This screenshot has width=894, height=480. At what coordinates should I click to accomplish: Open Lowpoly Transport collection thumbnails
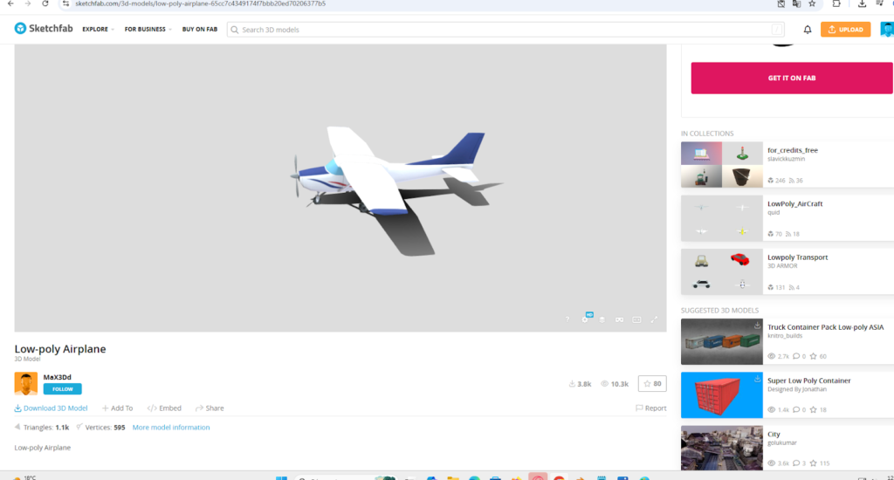coord(722,271)
